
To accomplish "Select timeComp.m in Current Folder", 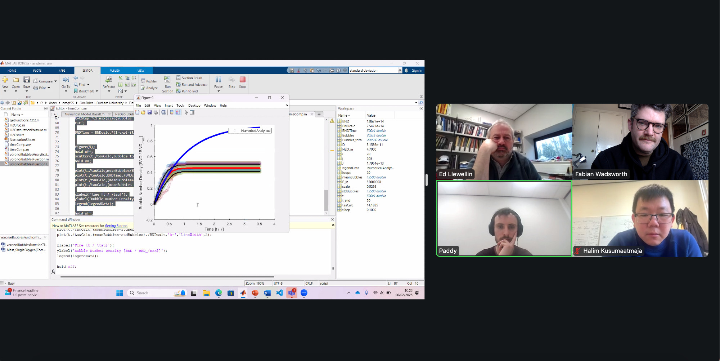I will 19,150.
